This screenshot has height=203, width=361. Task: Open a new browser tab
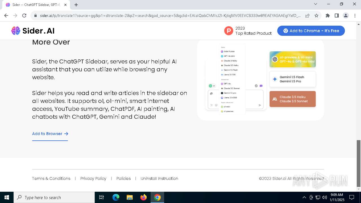[x=76, y=5]
